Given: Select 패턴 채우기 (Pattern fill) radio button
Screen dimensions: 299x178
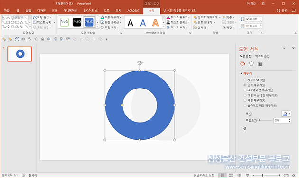Looking at the screenshot, I should (x=245, y=100).
